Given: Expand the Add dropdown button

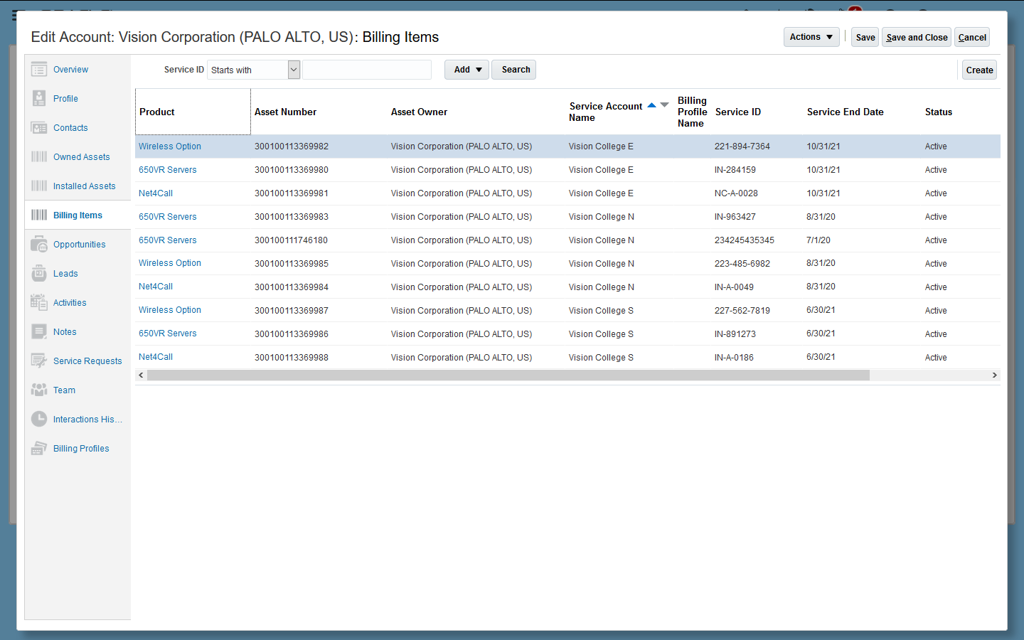Looking at the screenshot, I should (466, 70).
